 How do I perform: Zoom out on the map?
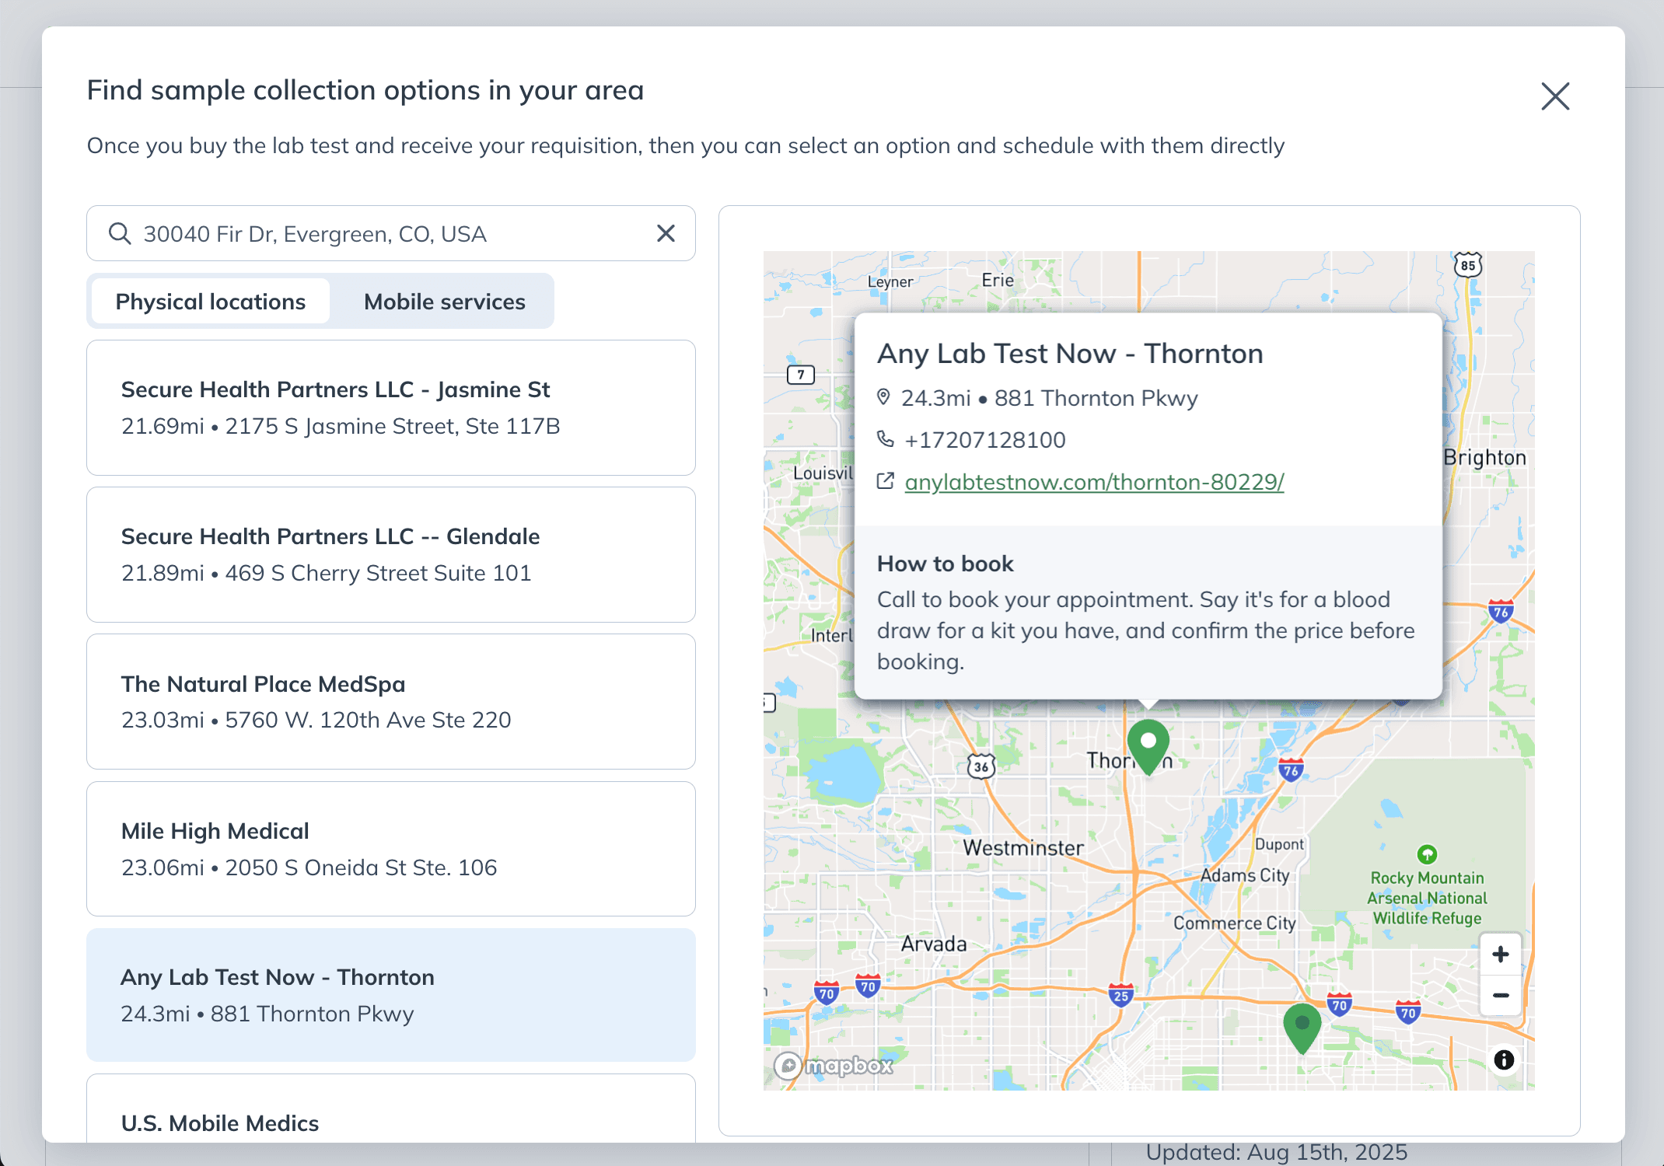click(x=1501, y=996)
